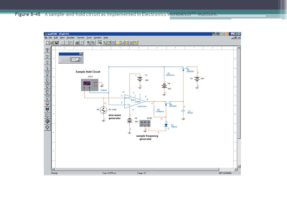This screenshot has width=287, height=215.
Task: Expand the Sources component bin
Action: pyautogui.click(x=47, y=50)
